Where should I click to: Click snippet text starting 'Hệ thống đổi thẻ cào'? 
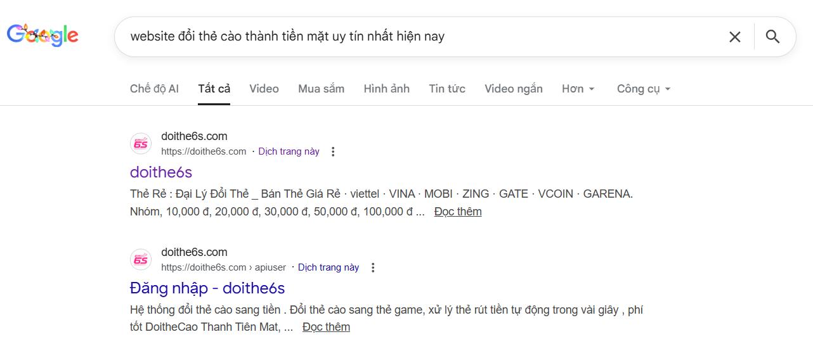tap(386, 319)
